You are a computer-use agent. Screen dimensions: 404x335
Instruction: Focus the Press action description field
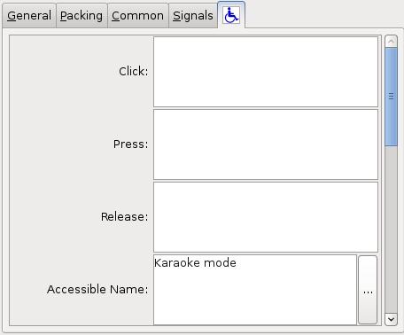pyautogui.click(x=266, y=144)
